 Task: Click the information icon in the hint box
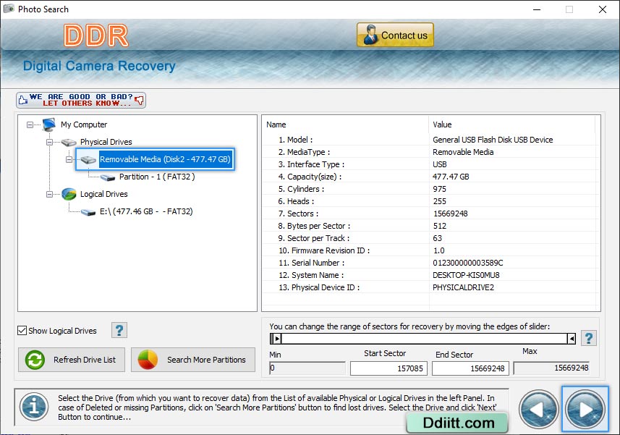[x=34, y=407]
